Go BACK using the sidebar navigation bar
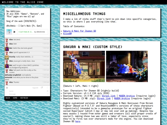This screenshot has height=125, width=167. (8, 98)
